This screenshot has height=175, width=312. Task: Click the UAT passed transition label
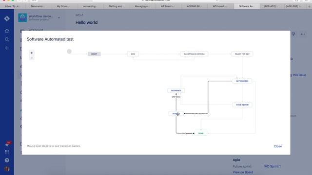click(x=187, y=133)
